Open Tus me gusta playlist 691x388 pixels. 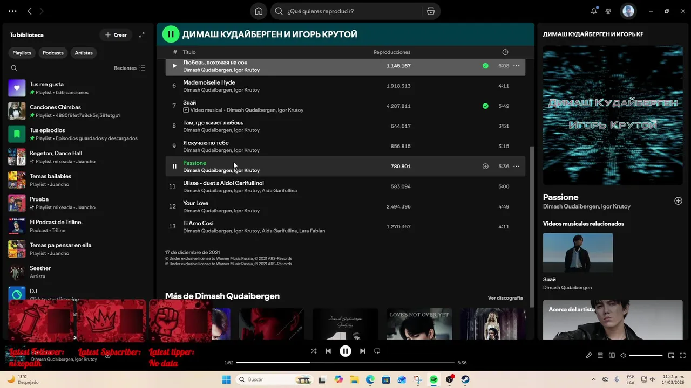78,88
